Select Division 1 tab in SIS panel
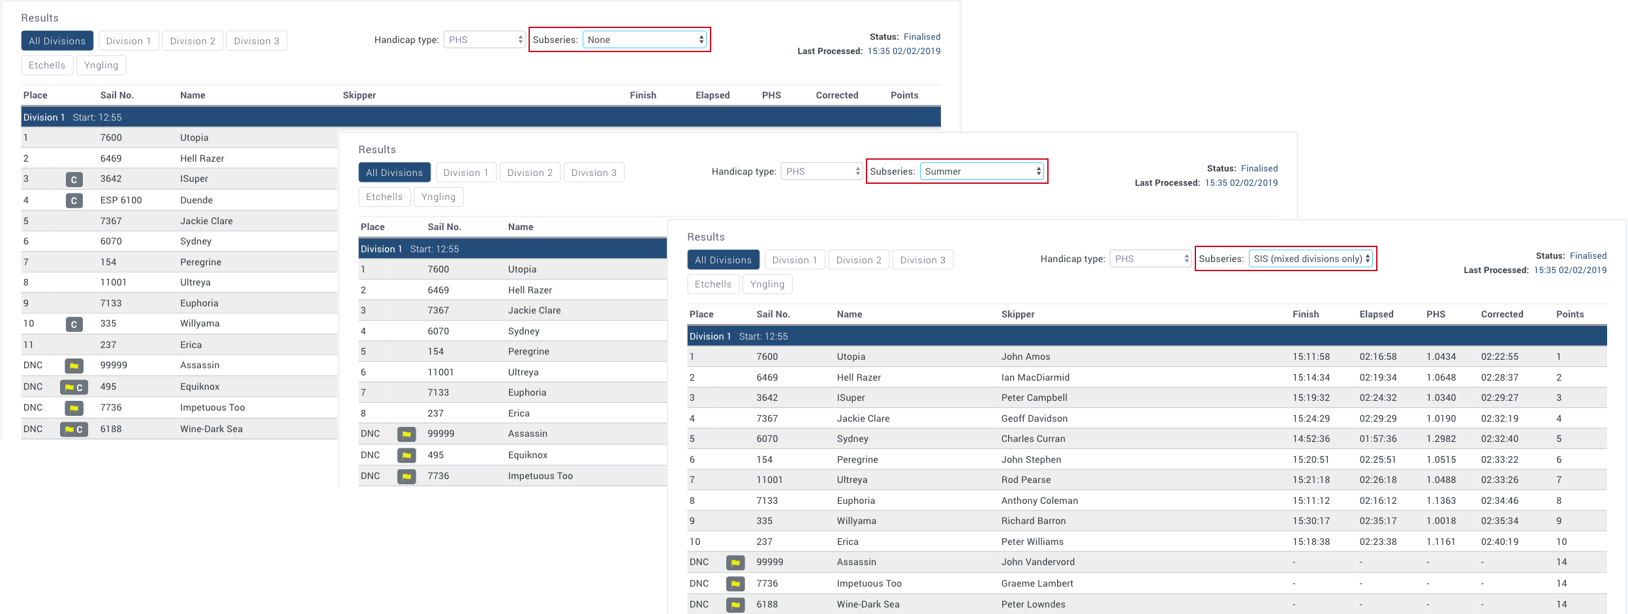Screen dimensions: 1628x614 (795, 260)
